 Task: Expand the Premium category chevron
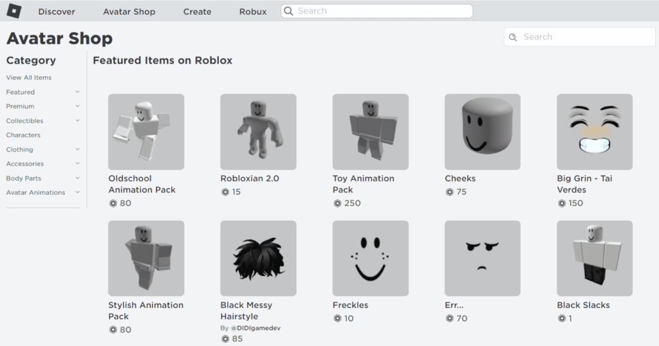(x=77, y=106)
